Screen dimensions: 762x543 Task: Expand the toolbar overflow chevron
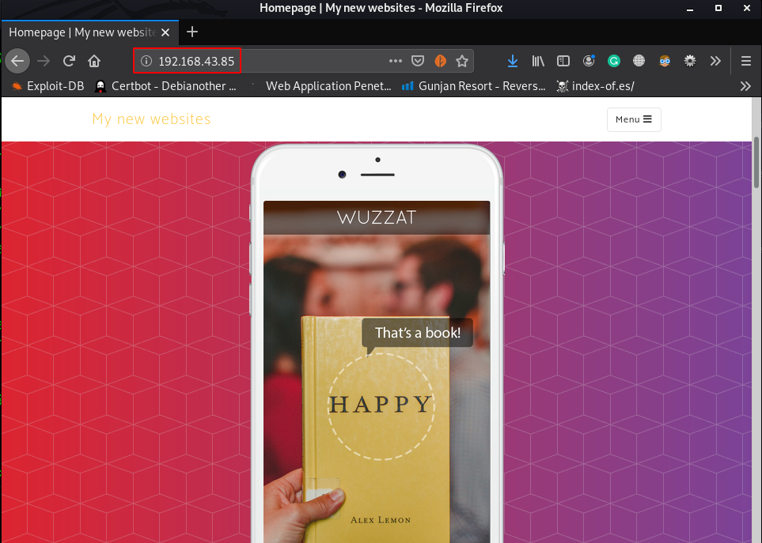715,61
